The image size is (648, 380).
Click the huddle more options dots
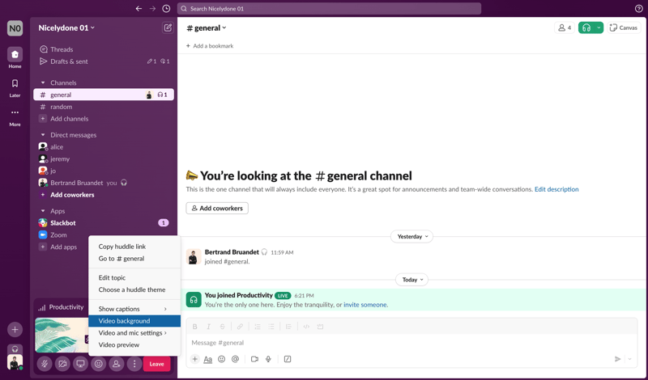(134, 364)
